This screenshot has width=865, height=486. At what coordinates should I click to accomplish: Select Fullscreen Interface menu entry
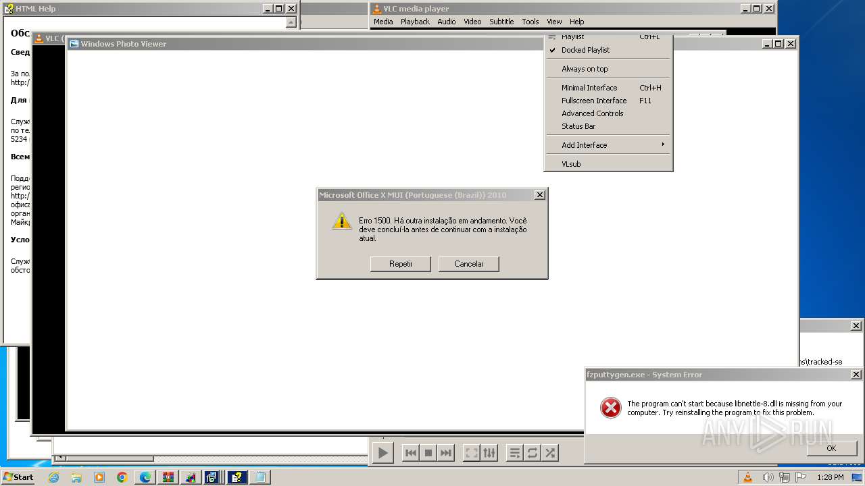(x=608, y=101)
